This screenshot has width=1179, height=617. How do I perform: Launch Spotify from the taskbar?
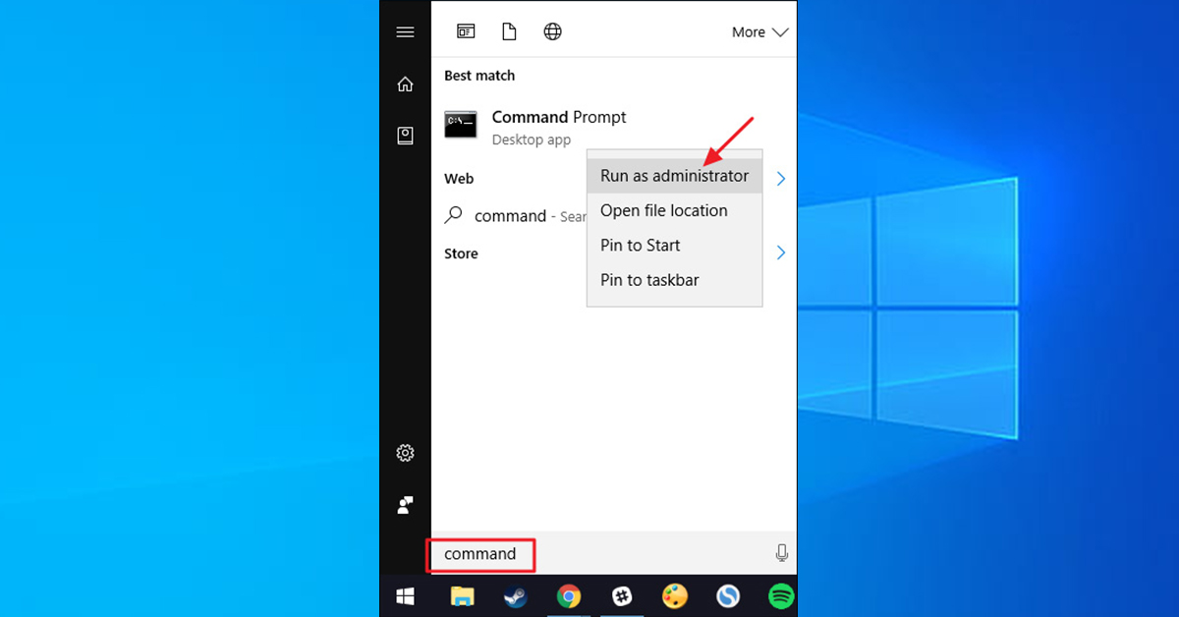(x=780, y=595)
